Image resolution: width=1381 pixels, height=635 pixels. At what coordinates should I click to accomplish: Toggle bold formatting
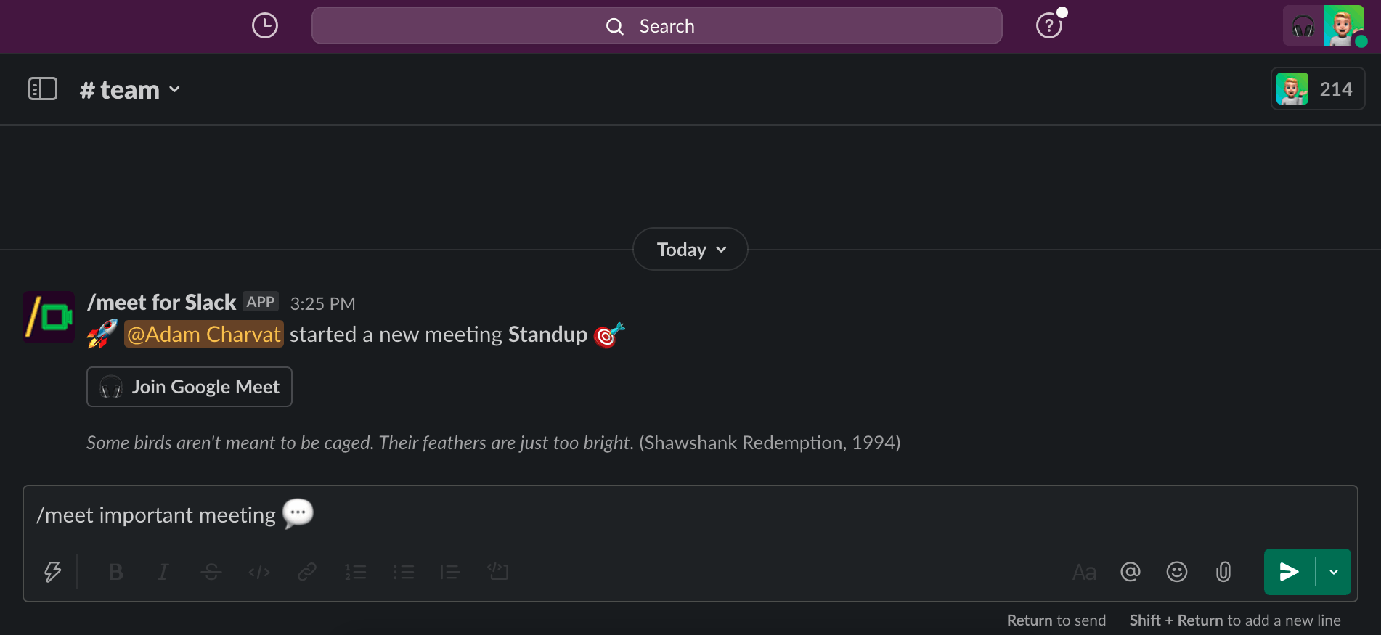(x=115, y=572)
